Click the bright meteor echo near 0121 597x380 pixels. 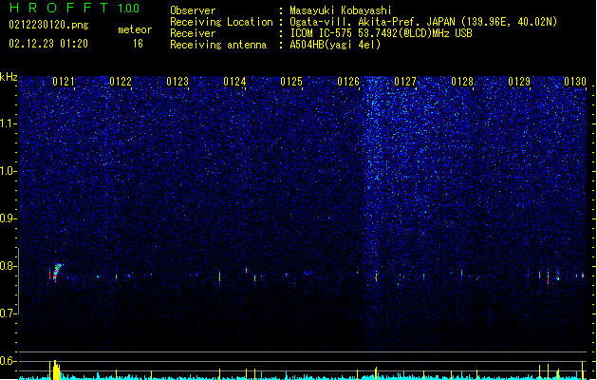(x=57, y=272)
